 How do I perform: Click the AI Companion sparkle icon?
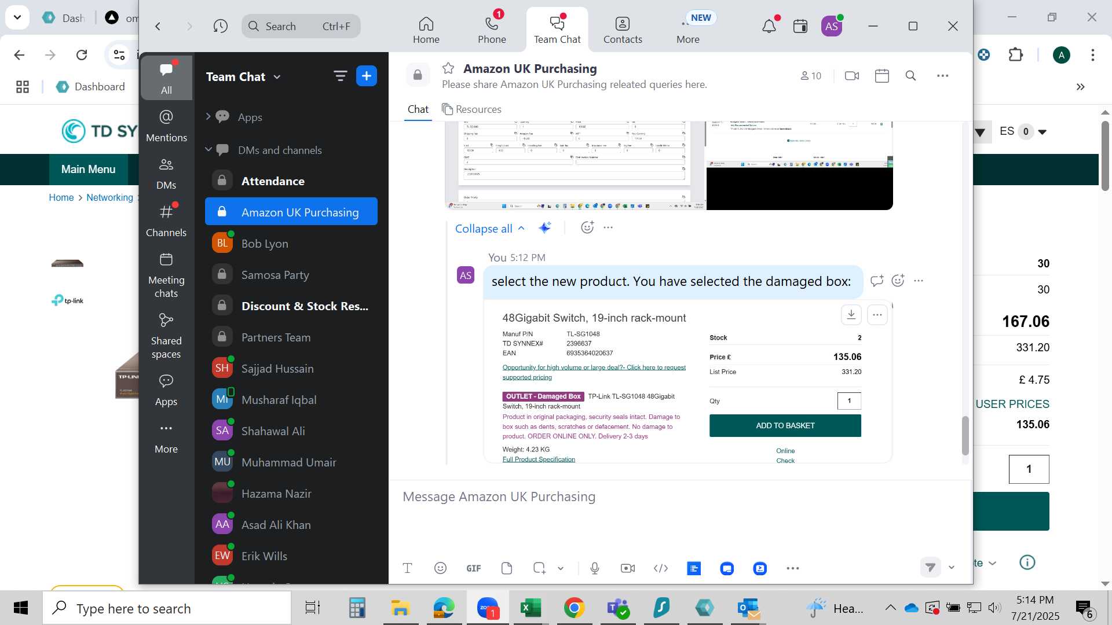545,227
